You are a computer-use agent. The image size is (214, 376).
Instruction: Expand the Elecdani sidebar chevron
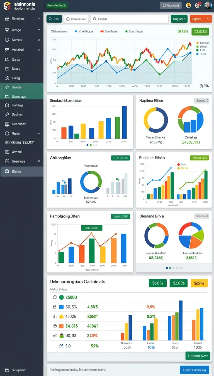(x=39, y=19)
